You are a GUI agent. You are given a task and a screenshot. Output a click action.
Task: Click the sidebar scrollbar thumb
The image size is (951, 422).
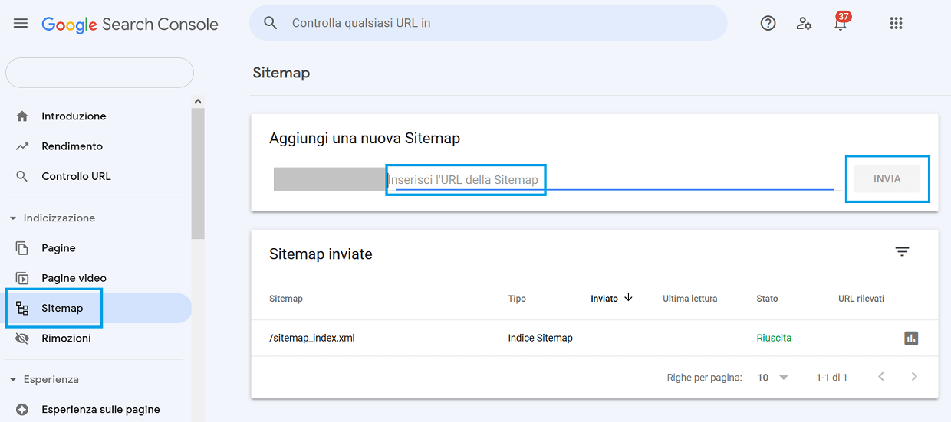[x=198, y=174]
